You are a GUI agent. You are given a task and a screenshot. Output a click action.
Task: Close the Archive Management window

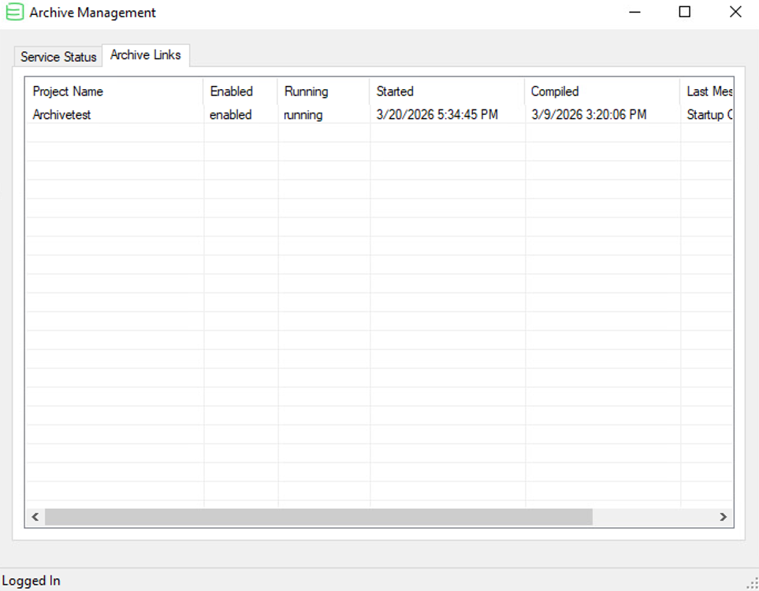pos(735,12)
